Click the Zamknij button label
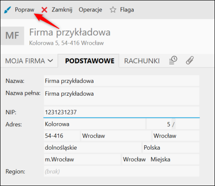215x186 pixels. (x=62, y=10)
